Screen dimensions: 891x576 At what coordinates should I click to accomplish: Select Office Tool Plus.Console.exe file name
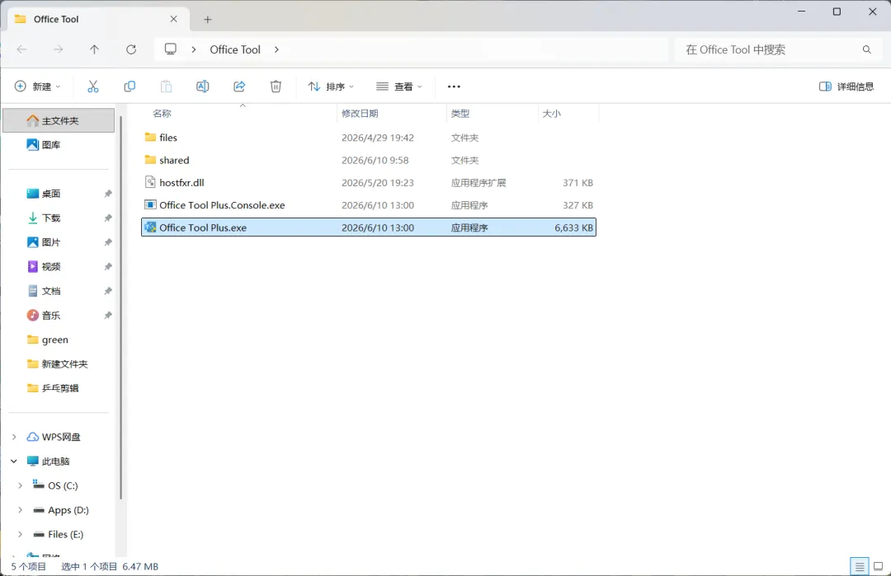222,205
